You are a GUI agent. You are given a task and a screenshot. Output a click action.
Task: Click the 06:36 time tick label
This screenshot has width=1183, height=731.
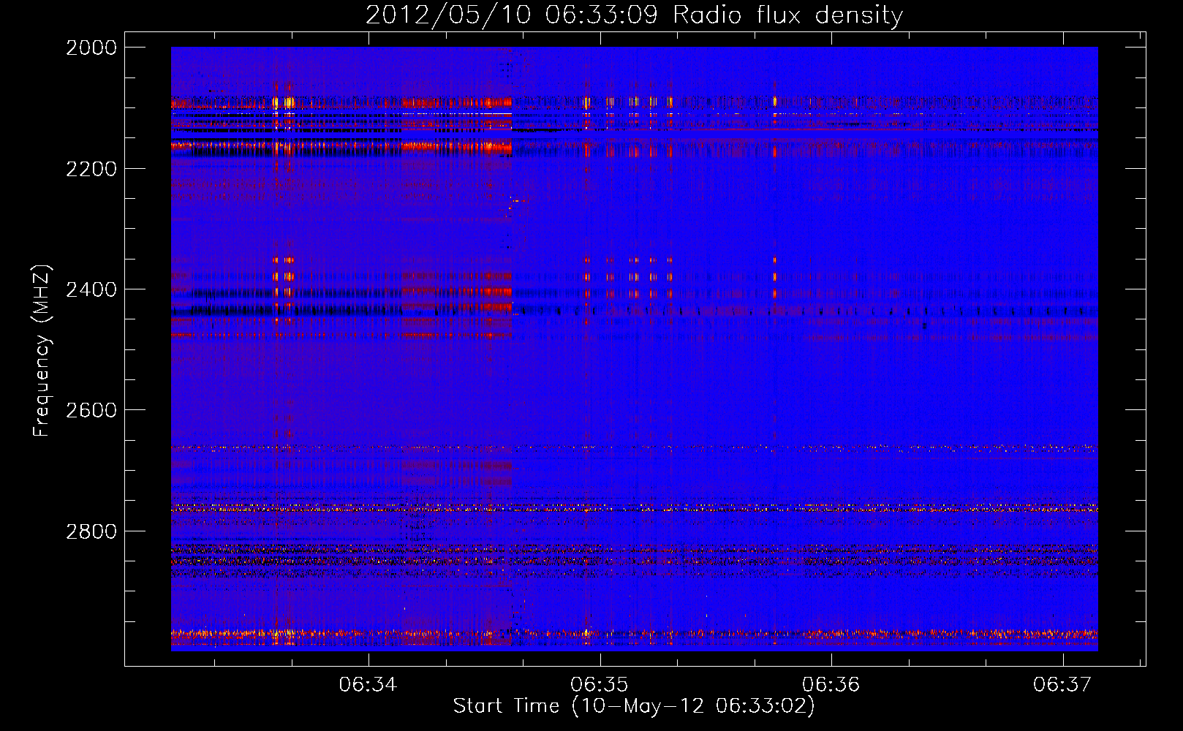coord(831,684)
